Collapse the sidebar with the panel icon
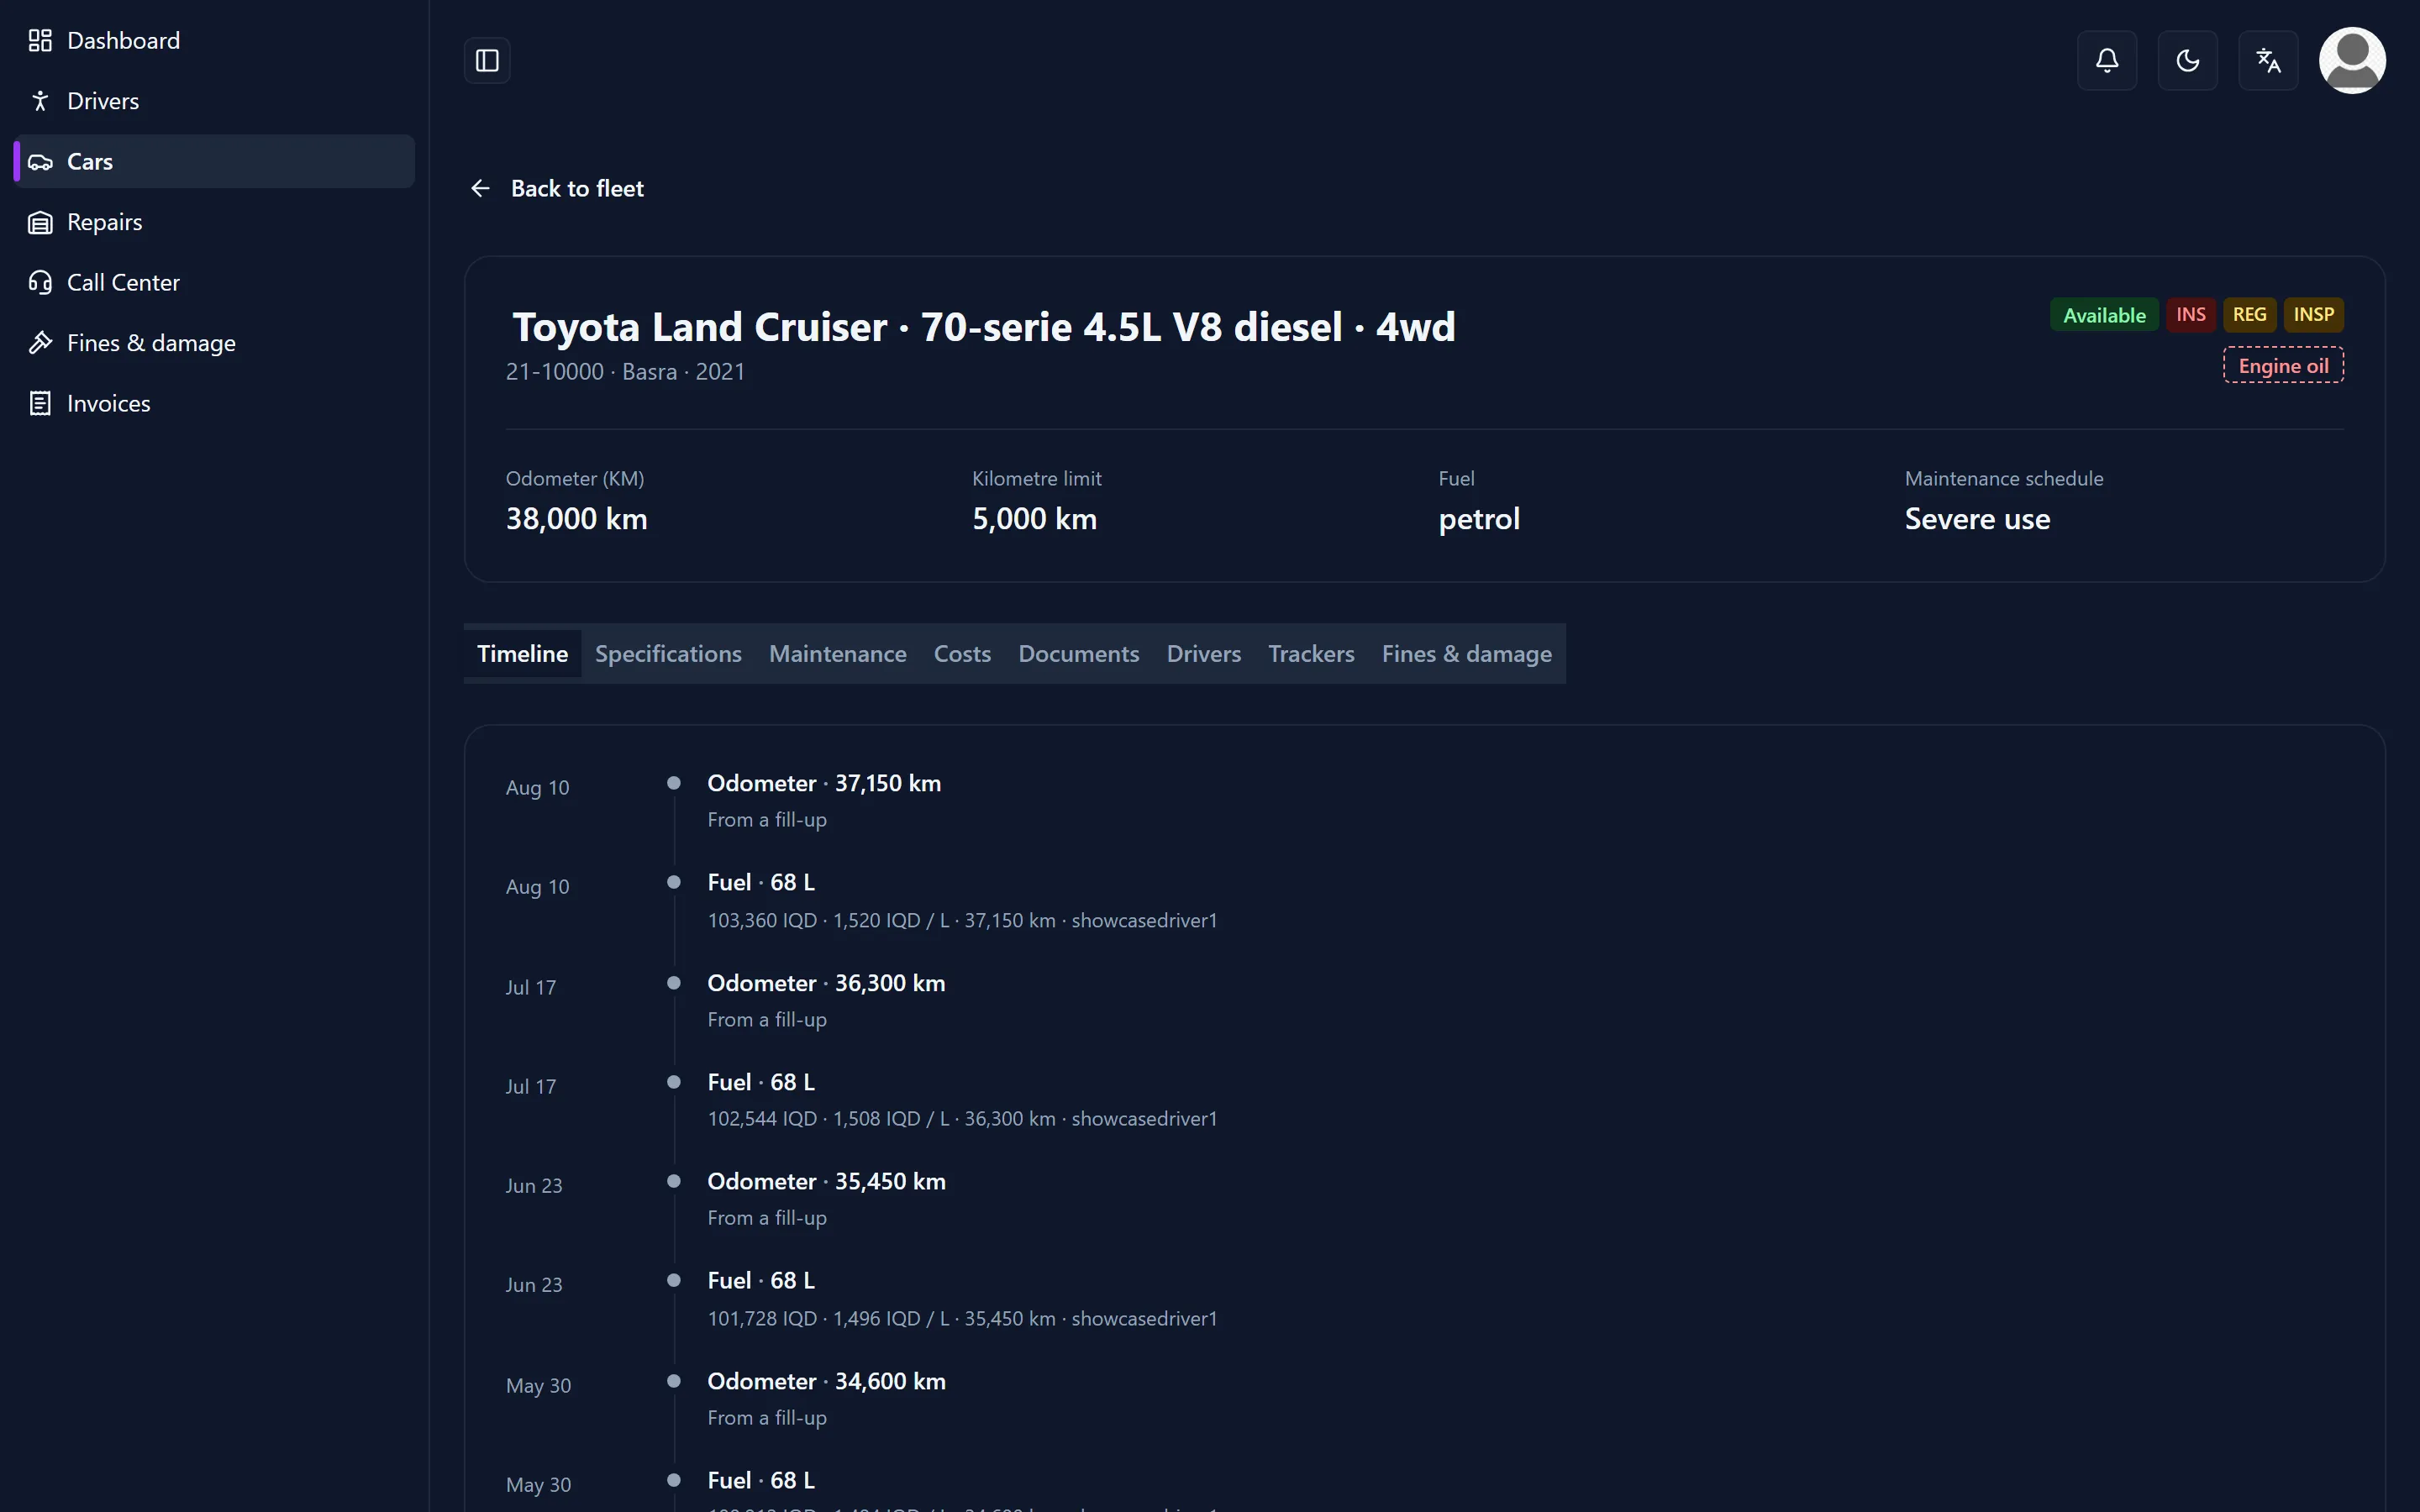Viewport: 2420px width, 1512px height. coord(487,61)
